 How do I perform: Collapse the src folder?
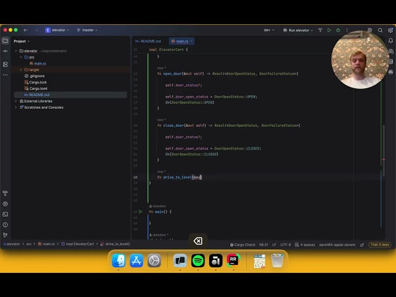21,57
